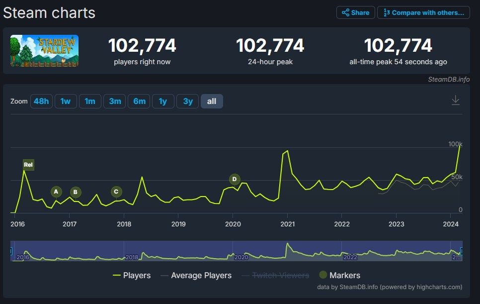Set zoom to 6m
This screenshot has height=304, width=480.
point(139,101)
